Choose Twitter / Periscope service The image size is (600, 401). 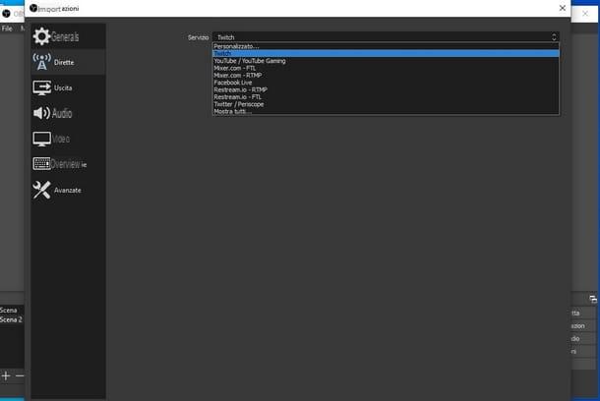point(386,104)
